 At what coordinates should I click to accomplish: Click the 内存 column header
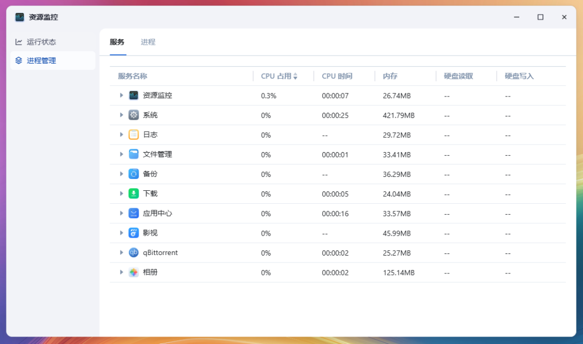point(390,76)
